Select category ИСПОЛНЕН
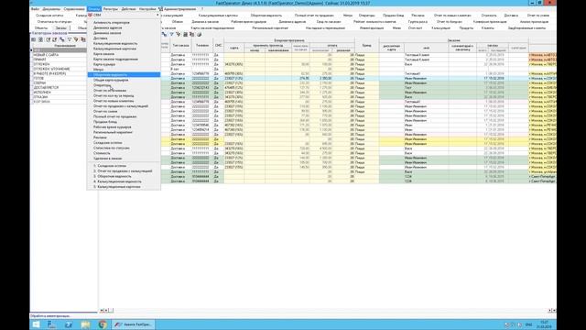This screenshot has width=586, height=330. click(42, 92)
